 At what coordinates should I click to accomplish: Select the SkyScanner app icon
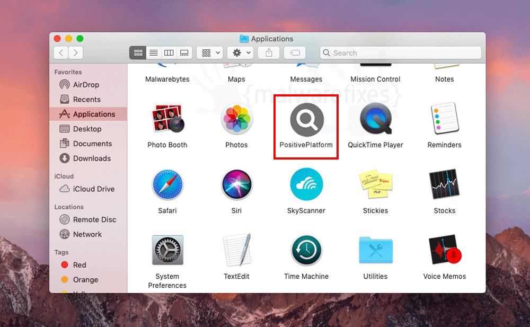(x=306, y=184)
